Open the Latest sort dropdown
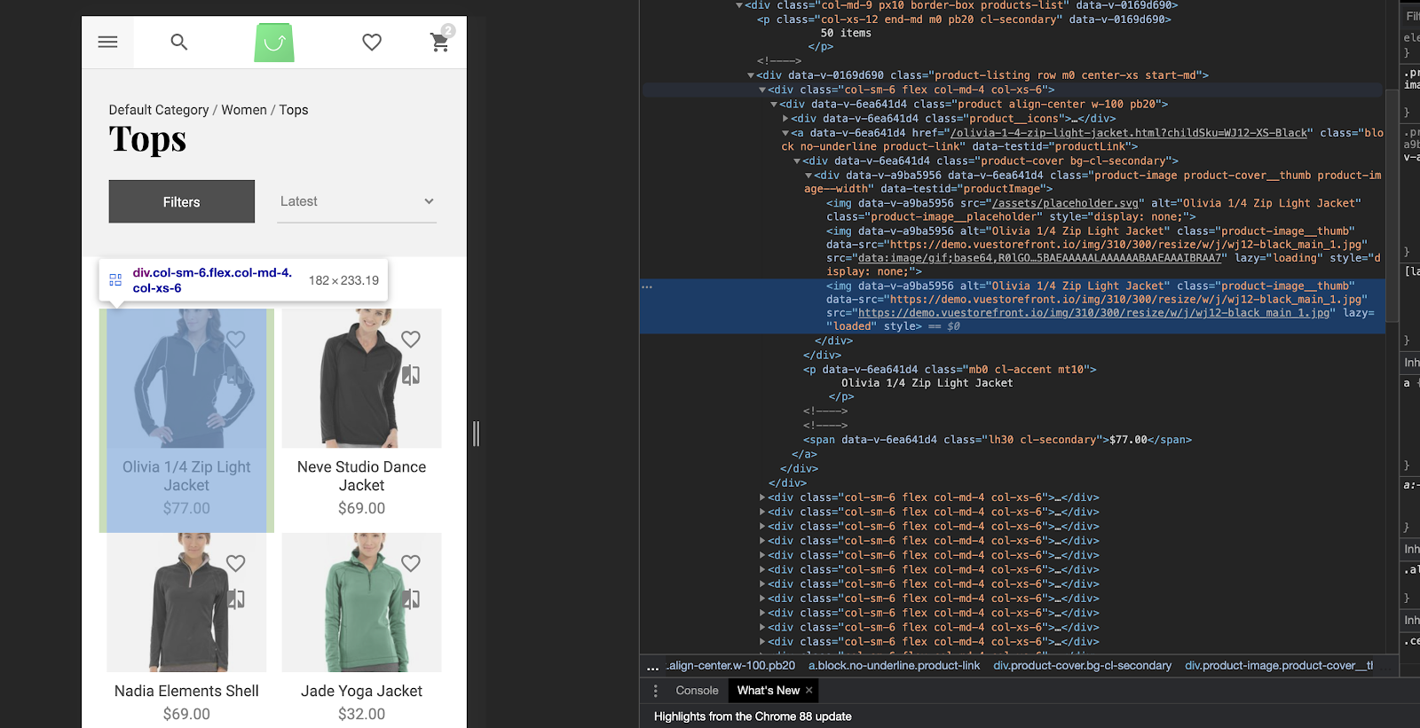This screenshot has width=1420, height=728. [x=357, y=201]
